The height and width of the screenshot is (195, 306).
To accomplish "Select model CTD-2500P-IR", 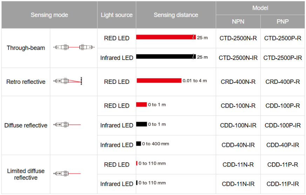I will (x=283, y=58).
